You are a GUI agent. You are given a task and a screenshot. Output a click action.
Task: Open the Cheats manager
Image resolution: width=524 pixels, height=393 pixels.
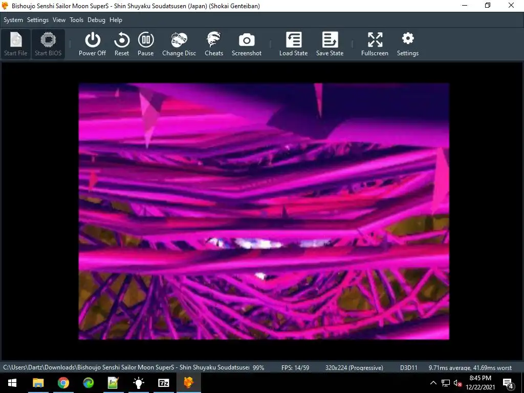pyautogui.click(x=214, y=44)
